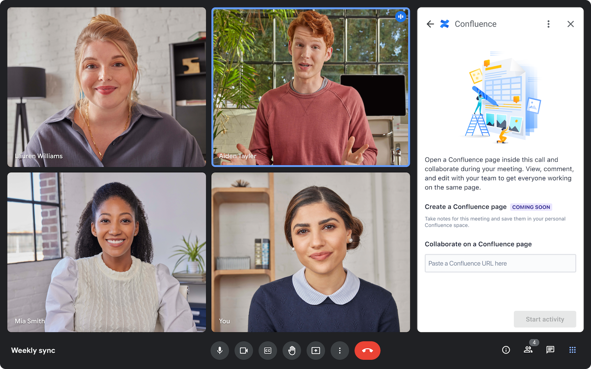The width and height of the screenshot is (591, 369).
Task: Click the Confluence panel title text
Action: (475, 24)
